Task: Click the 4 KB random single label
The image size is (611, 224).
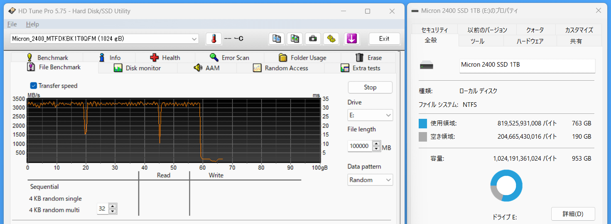Action: point(55,198)
